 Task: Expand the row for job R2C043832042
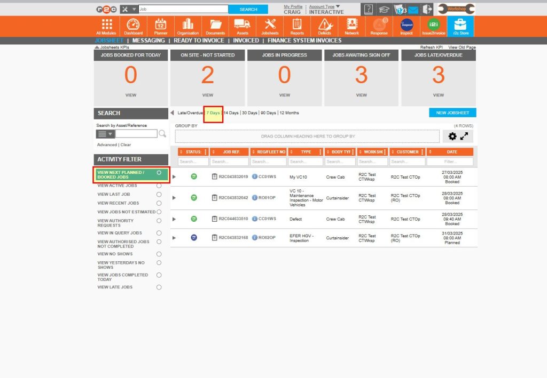[174, 198]
